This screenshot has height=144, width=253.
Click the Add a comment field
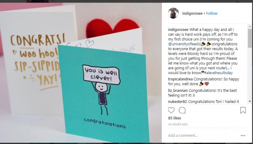coord(204,135)
